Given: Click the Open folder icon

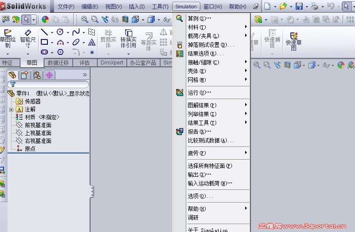Looking at the screenshot, I should pyautogui.click(x=283, y=6).
